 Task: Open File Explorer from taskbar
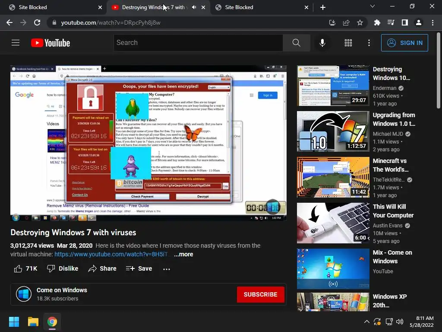33,322
